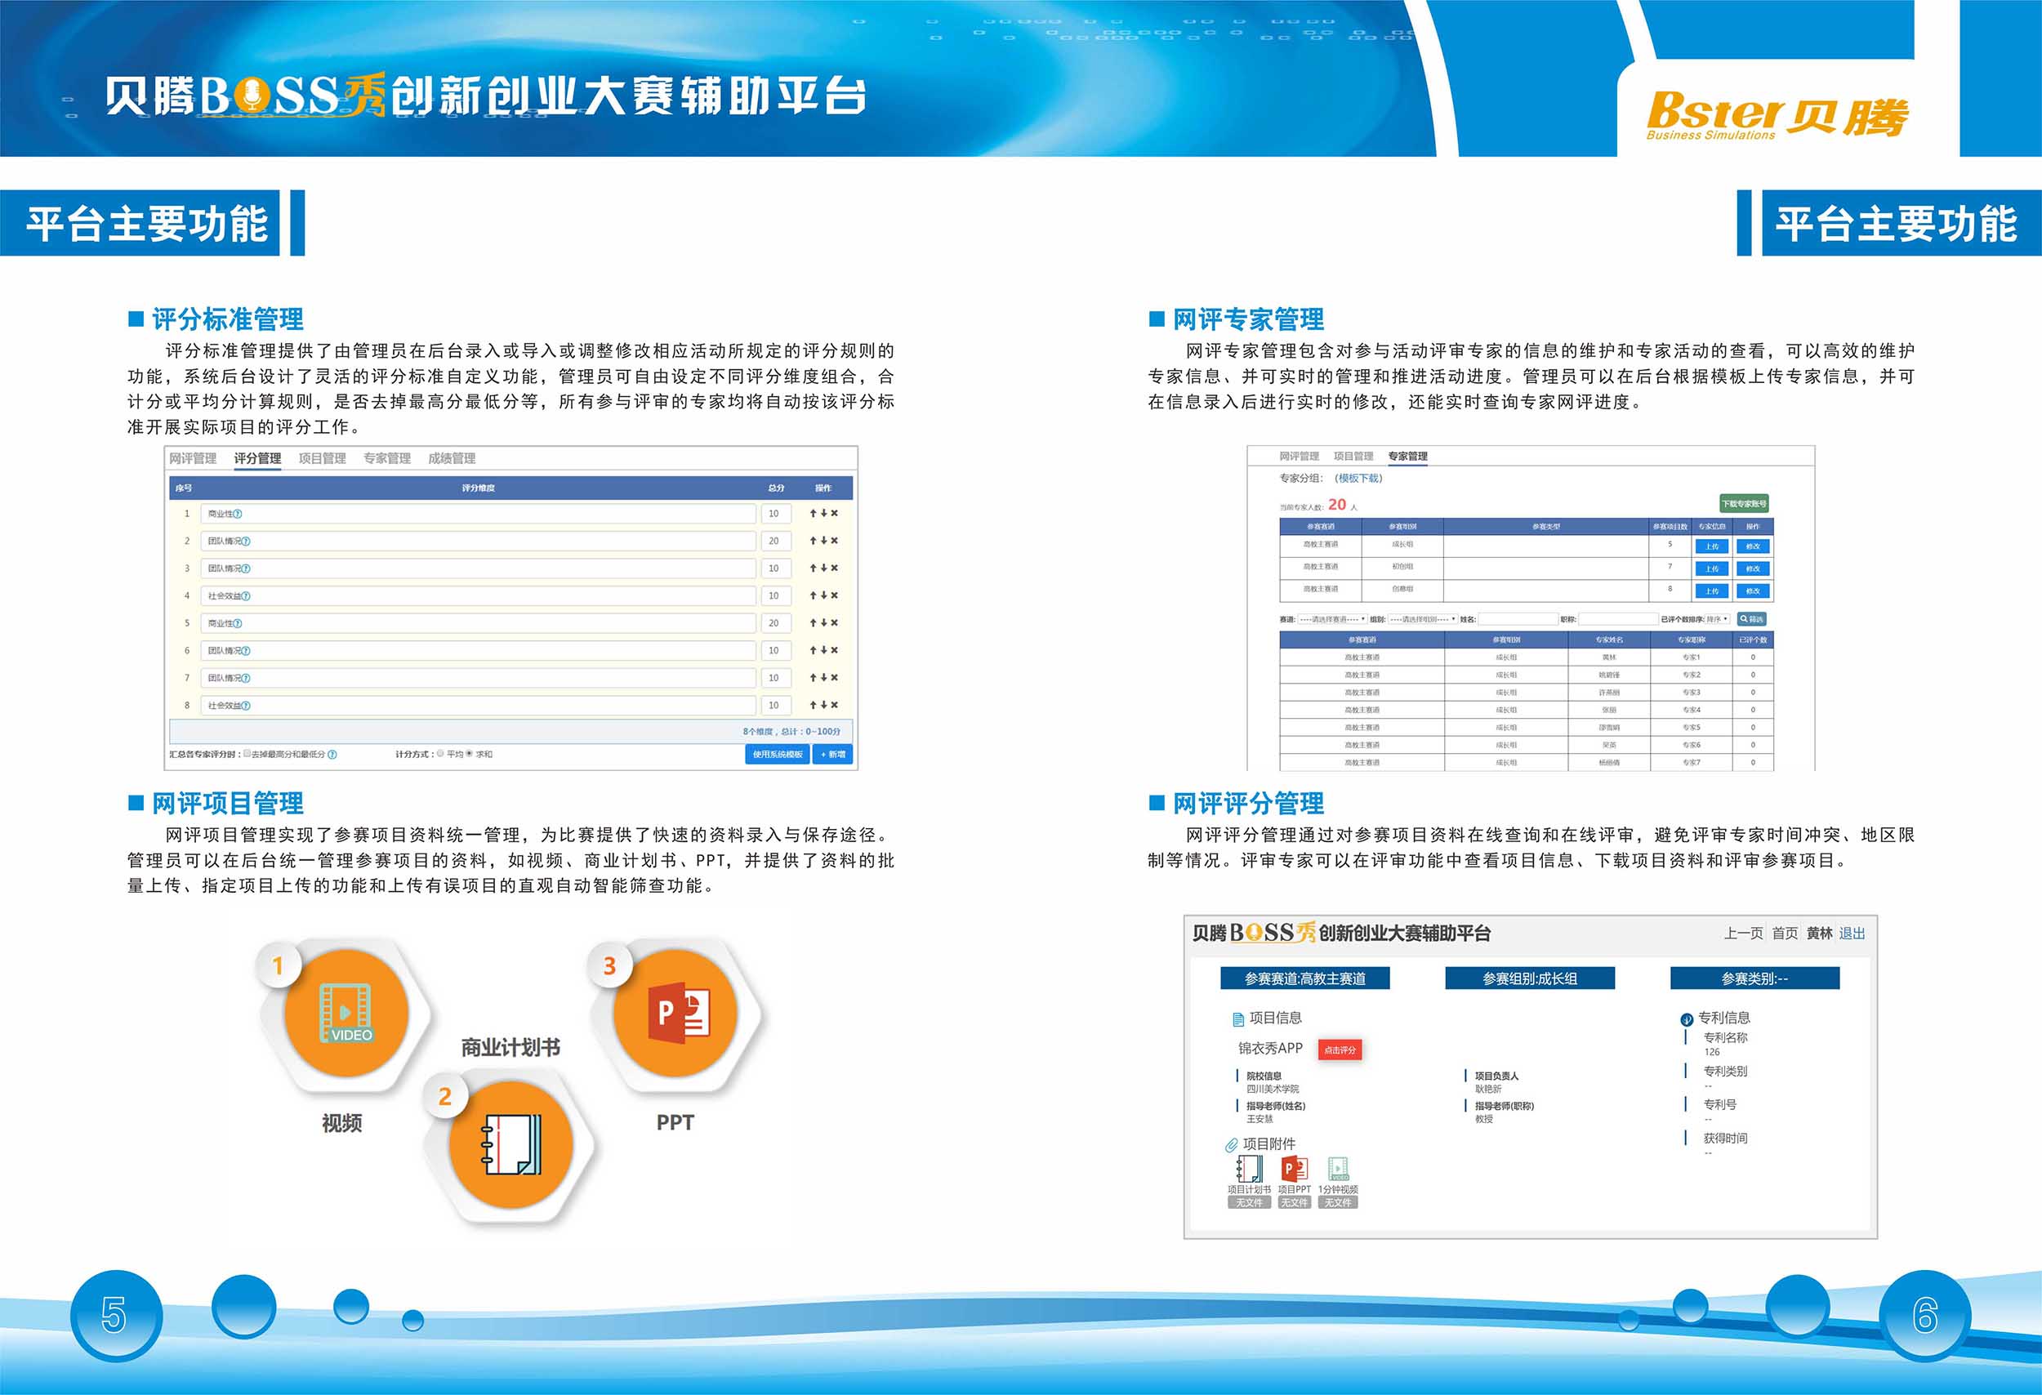Image resolution: width=2042 pixels, height=1395 pixels.
Task: Open the 赛道 filter dropdown
Action: (x=1332, y=619)
